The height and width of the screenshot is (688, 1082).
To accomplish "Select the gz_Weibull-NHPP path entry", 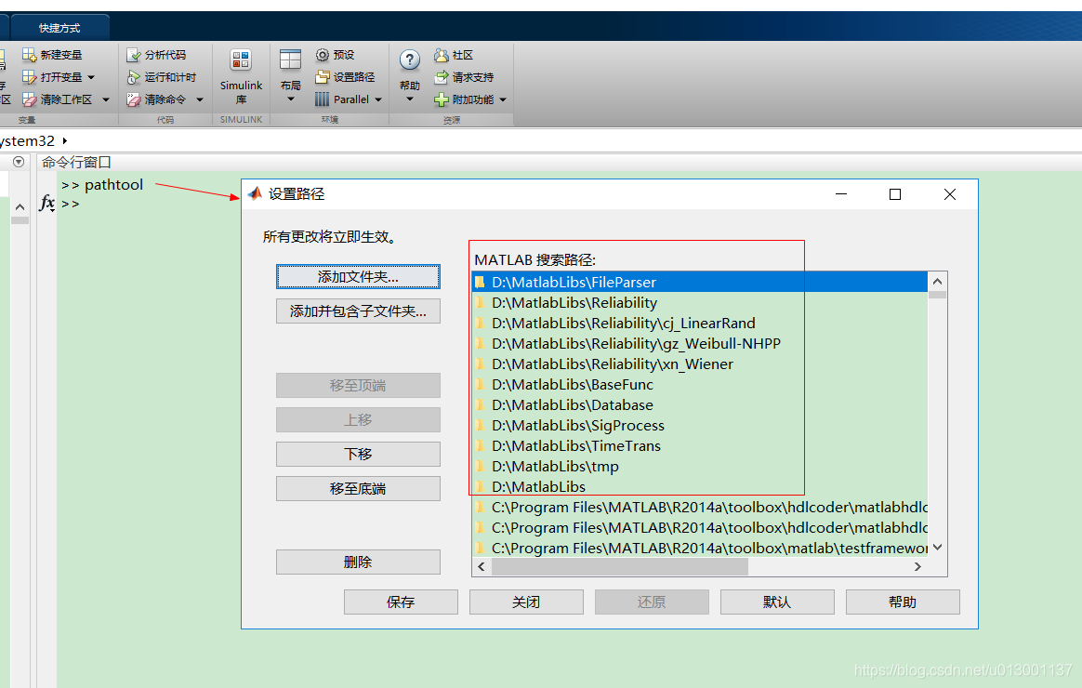I will pos(700,344).
